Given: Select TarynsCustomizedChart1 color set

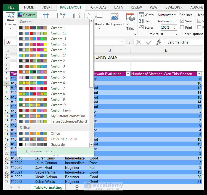Looking at the screenshot, I should pos(54,121).
